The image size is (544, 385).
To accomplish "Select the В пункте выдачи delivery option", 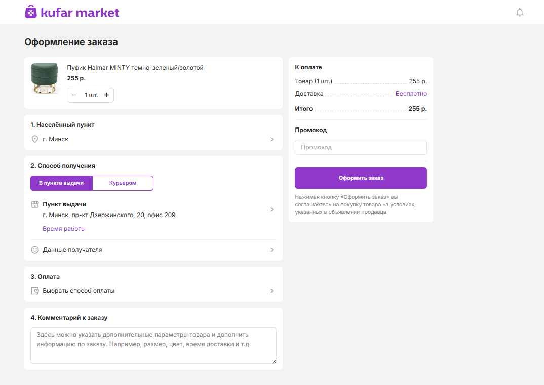I will coord(61,183).
